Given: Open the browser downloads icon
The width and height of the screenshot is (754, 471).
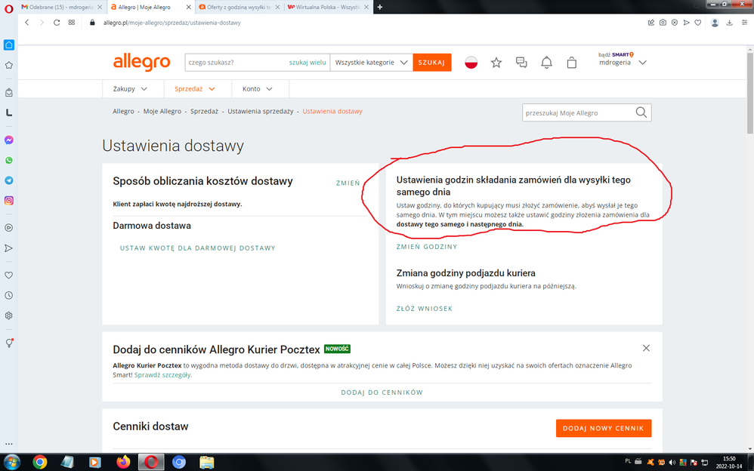Looking at the screenshot, I should click(730, 23).
